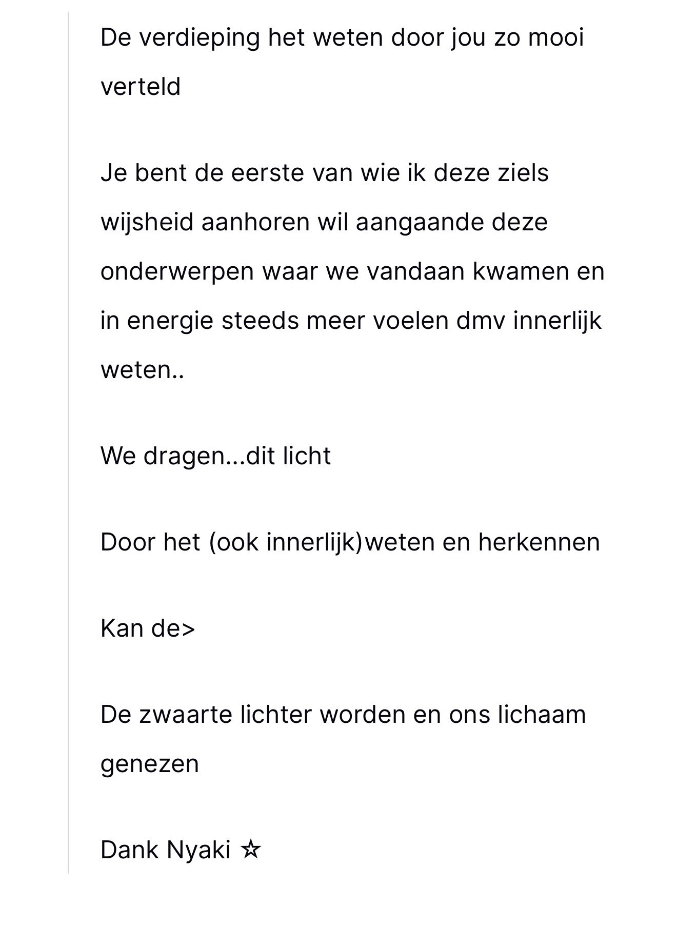Click the word "onderwerpen"
The height and width of the screenshot is (926, 677).
(x=177, y=271)
